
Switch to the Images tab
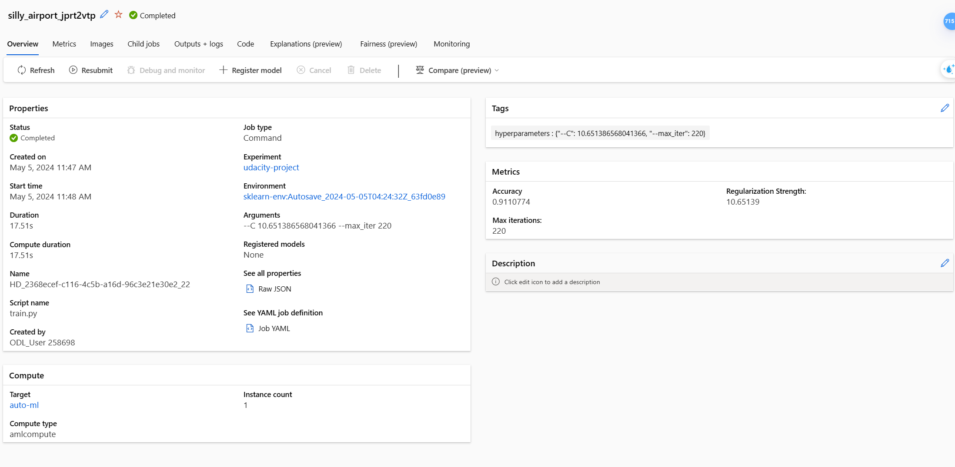[x=102, y=44]
